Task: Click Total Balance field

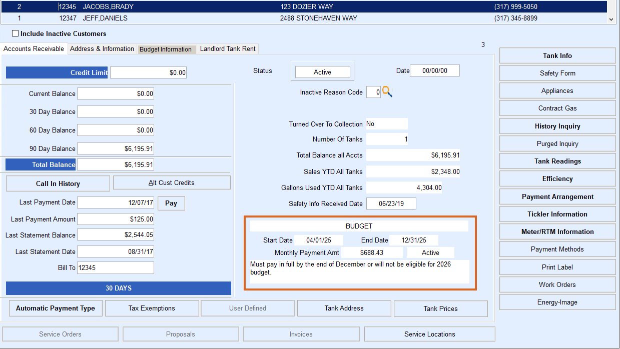Action: (116, 164)
